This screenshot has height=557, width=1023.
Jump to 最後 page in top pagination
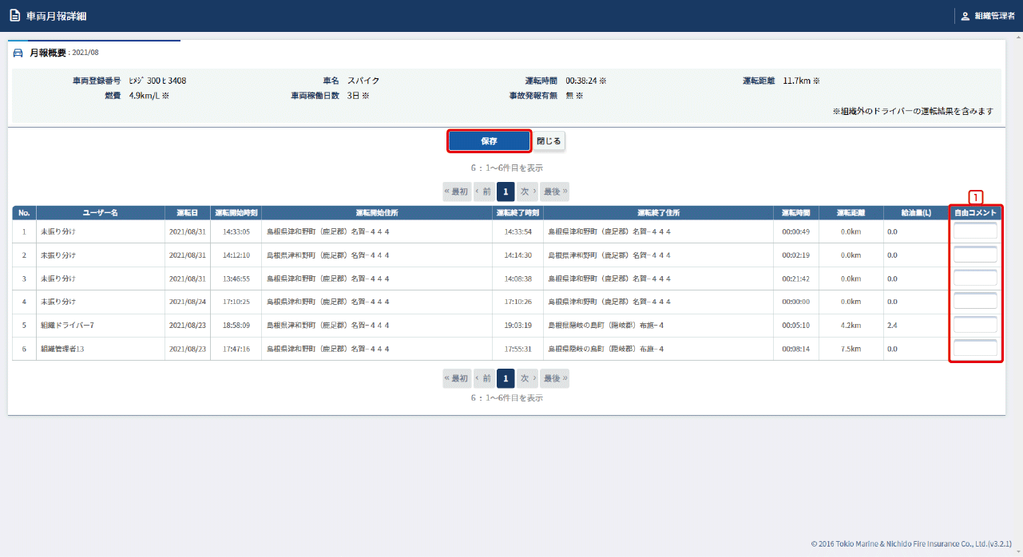click(554, 192)
